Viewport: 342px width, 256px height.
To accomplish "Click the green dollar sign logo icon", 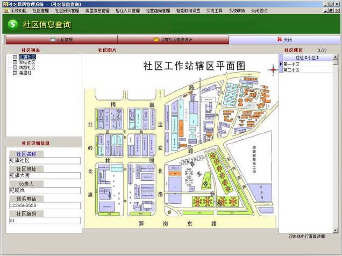I will click(13, 24).
